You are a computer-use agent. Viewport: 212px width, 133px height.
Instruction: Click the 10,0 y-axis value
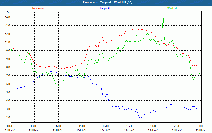tap(7, 51)
